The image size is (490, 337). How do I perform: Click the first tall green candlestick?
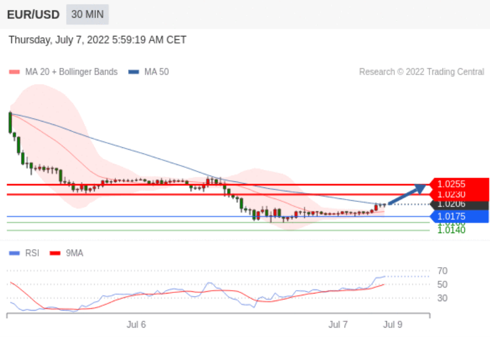coord(11,123)
